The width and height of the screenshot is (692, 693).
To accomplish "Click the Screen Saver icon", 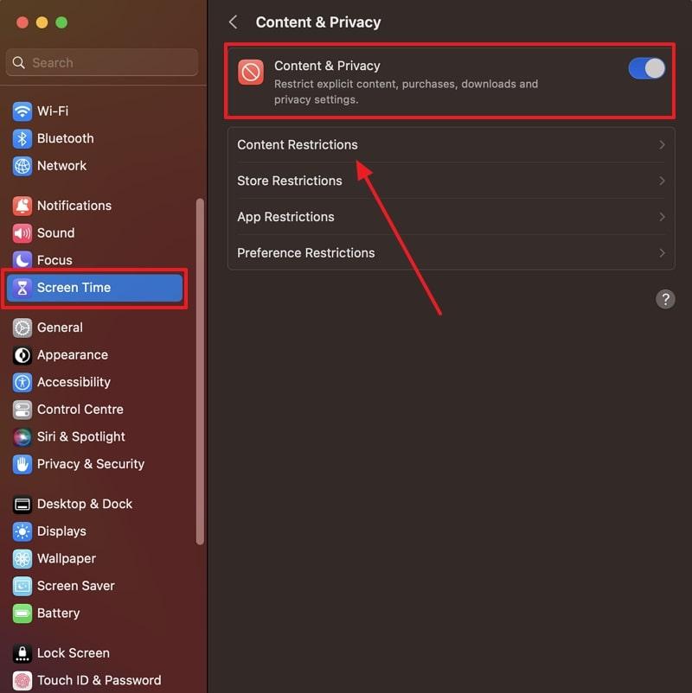I will (x=22, y=586).
